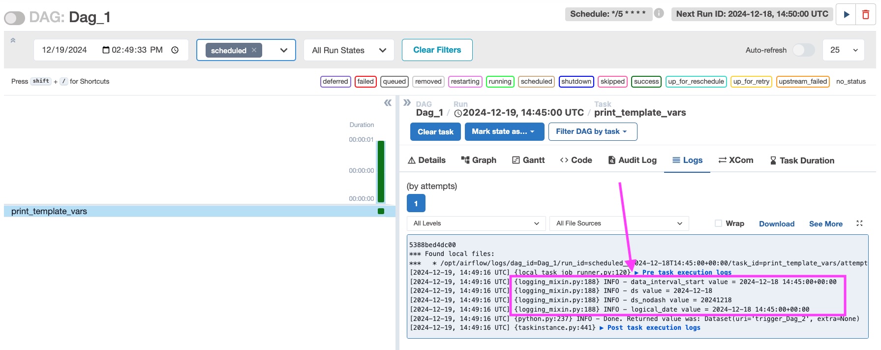Collapse the filters bar with the up chevron
The width and height of the screenshot is (881, 350).
[x=13, y=40]
